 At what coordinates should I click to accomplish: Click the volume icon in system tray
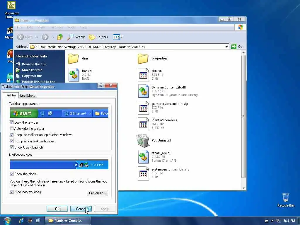tap(278, 221)
